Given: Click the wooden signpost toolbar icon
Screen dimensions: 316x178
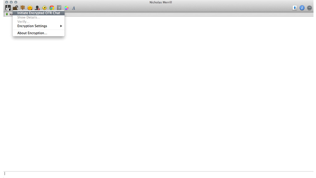Looking at the screenshot, I should pyautogui.click(x=23, y=8).
